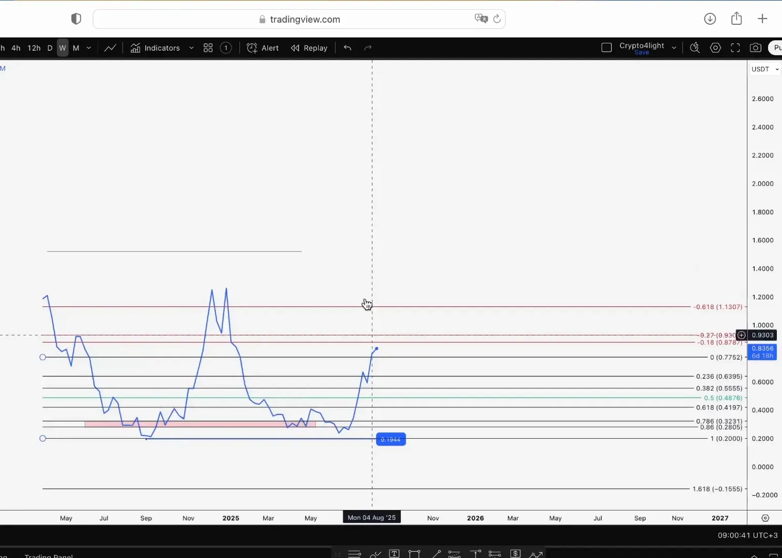The image size is (782, 558).
Task: Select the 12h timeframe
Action: pos(34,48)
